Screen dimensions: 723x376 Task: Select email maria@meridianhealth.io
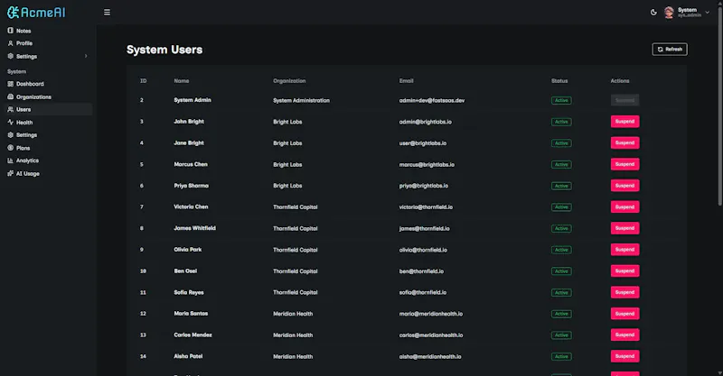tap(431, 314)
